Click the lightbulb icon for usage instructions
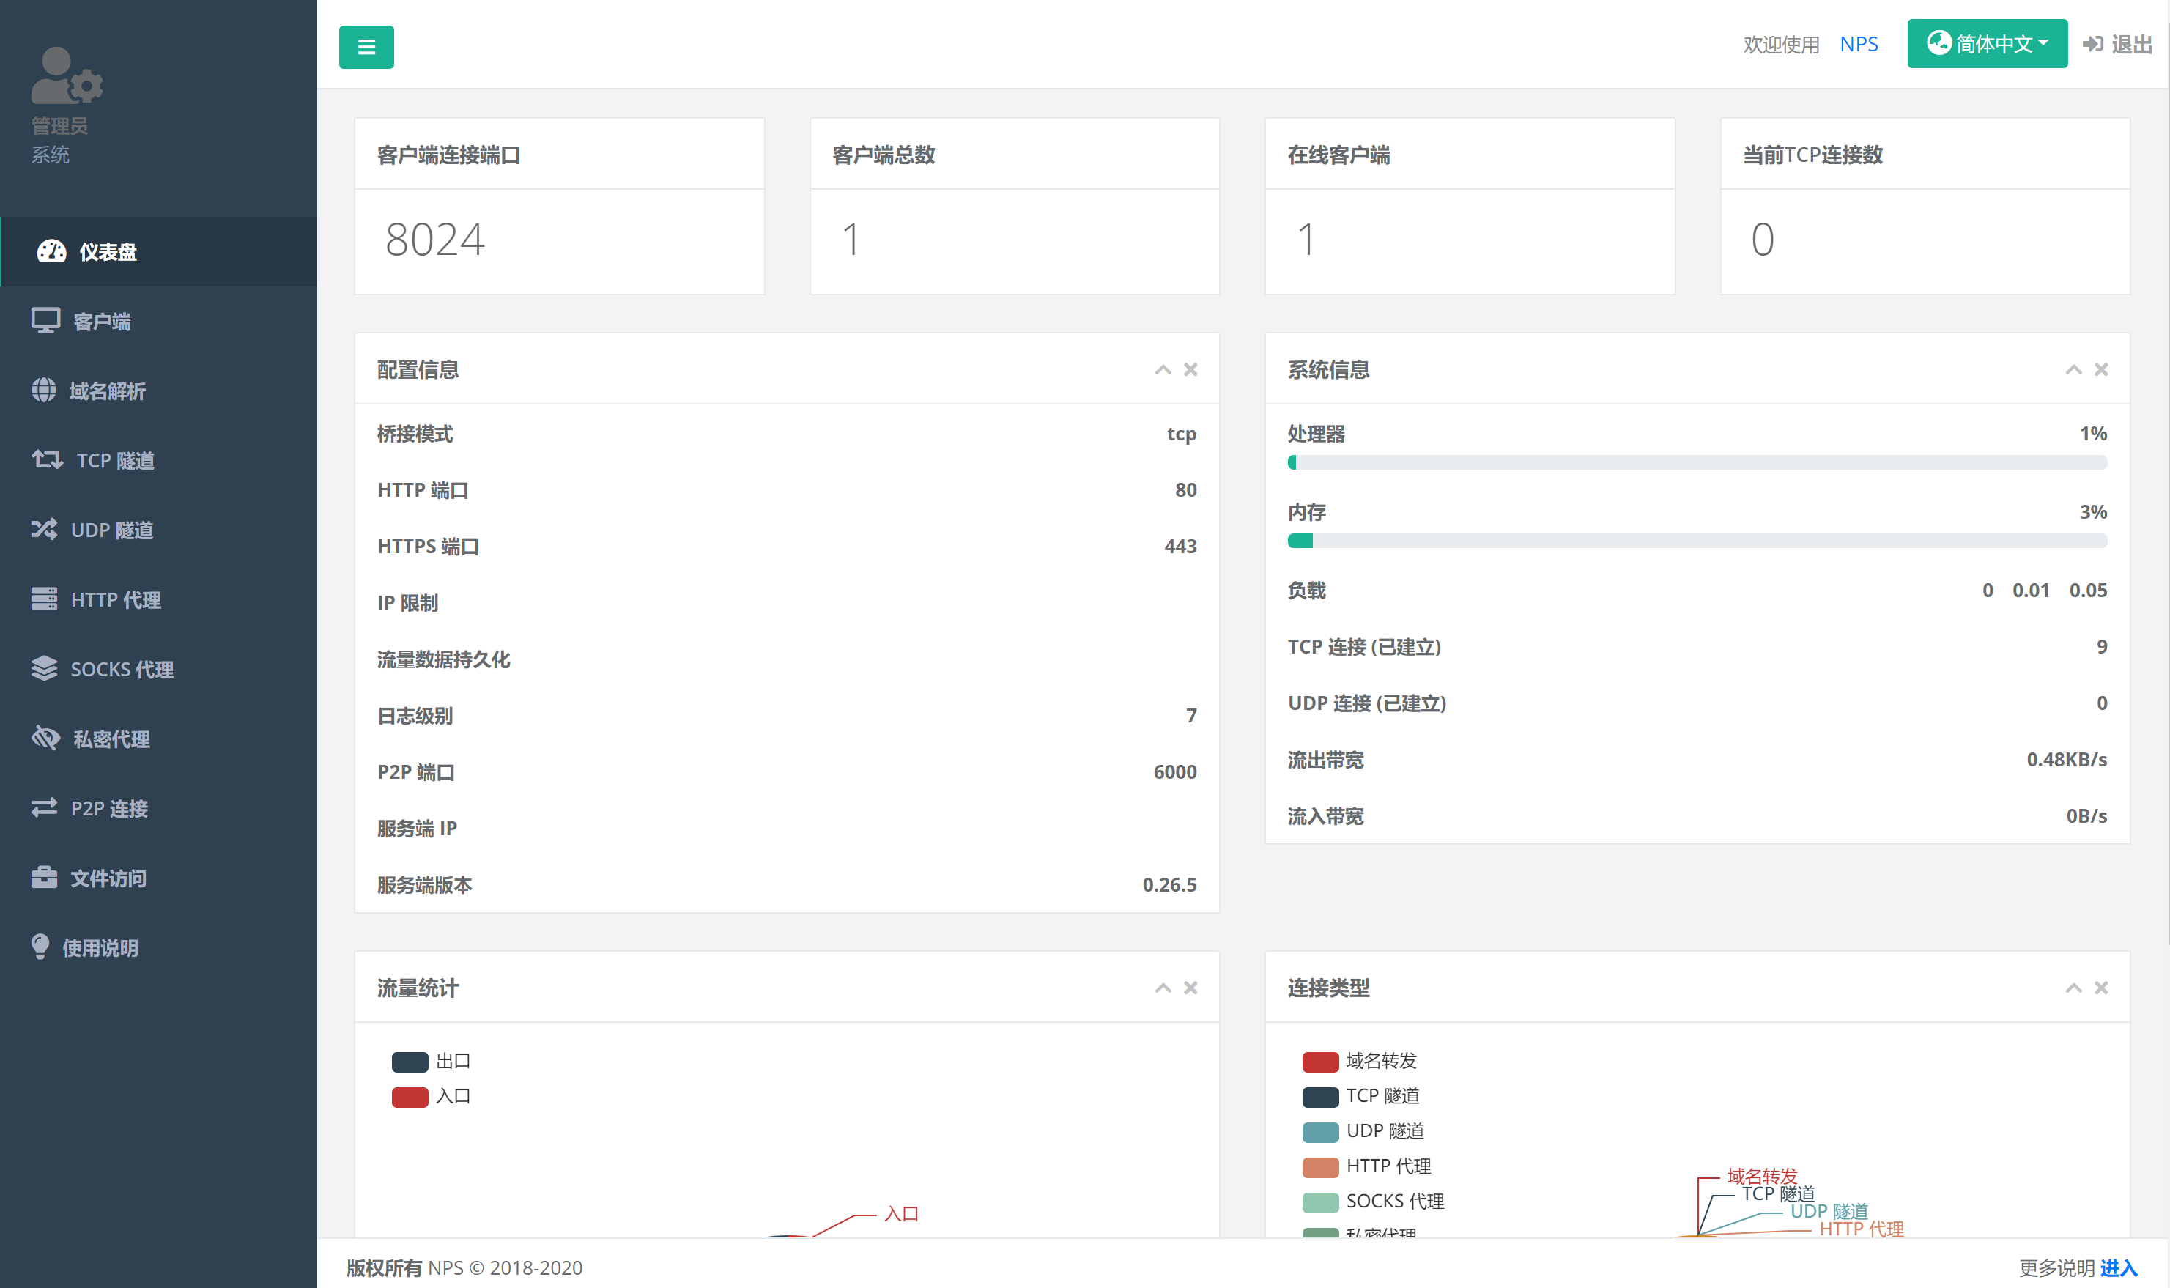The height and width of the screenshot is (1288, 2170). 40,947
